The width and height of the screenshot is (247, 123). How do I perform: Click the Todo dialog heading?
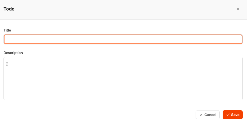coord(9,9)
